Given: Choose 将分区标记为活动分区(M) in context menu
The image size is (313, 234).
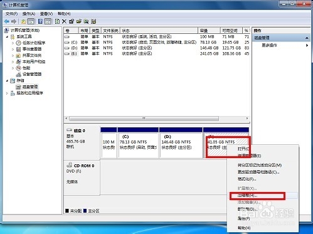Looking at the screenshot, I should [263, 165].
